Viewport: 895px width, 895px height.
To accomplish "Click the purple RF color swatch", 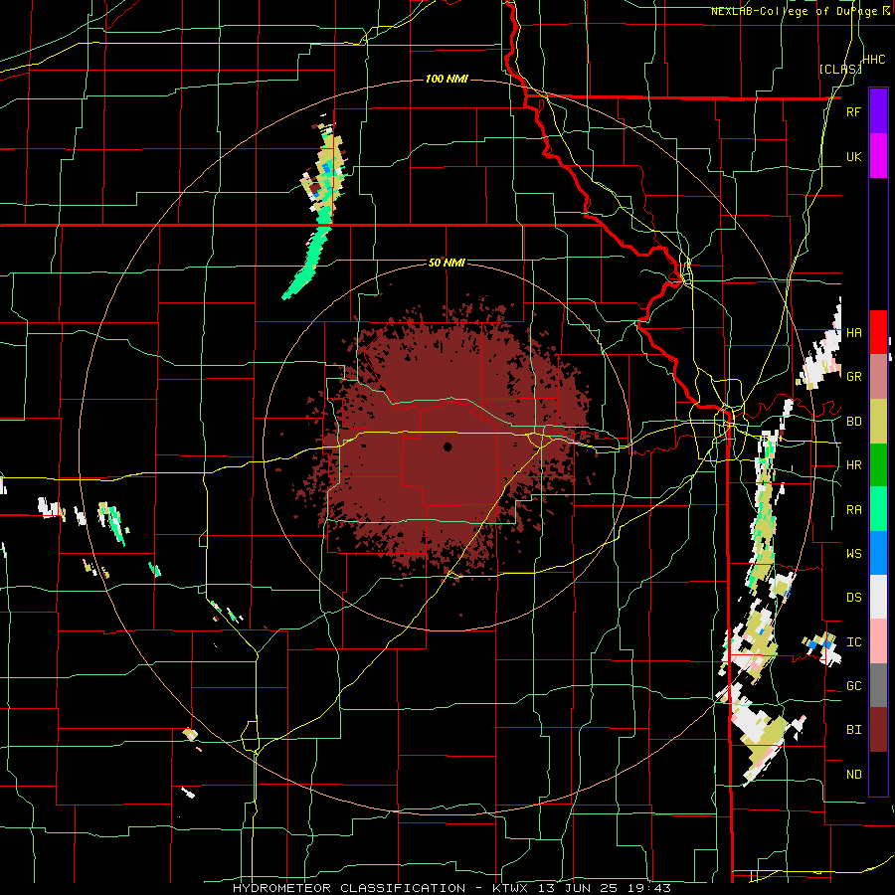I will coord(878,111).
